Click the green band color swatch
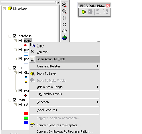This screenshot has width=142, height=134. coord(26,118)
